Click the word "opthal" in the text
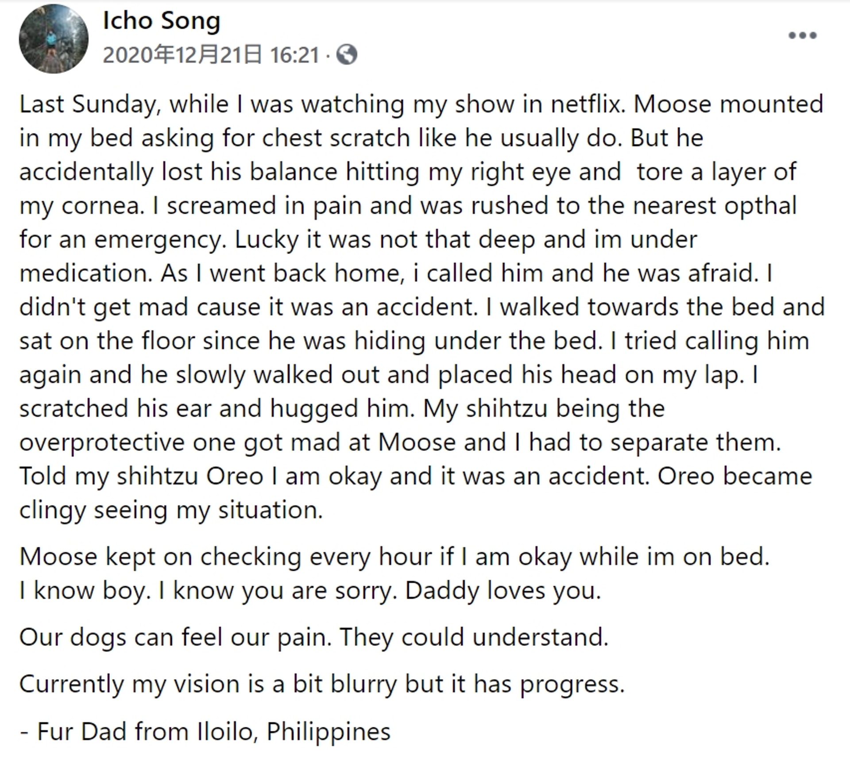This screenshot has height=757, width=850. tap(761, 206)
